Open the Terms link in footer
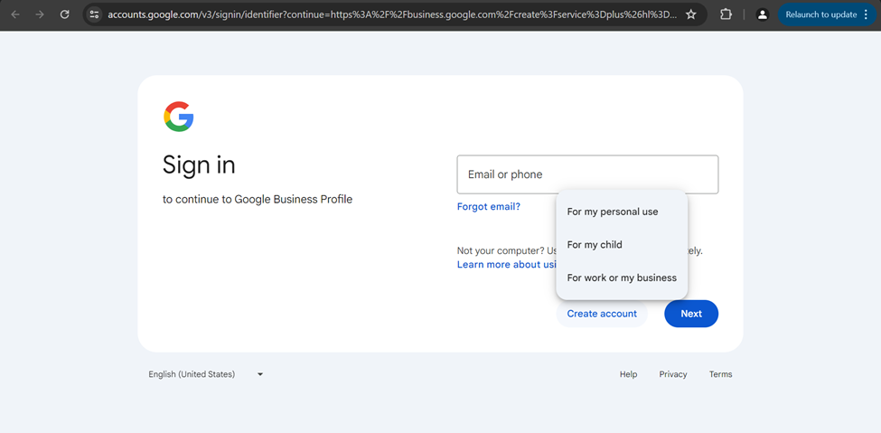The height and width of the screenshot is (433, 881). [x=720, y=374]
